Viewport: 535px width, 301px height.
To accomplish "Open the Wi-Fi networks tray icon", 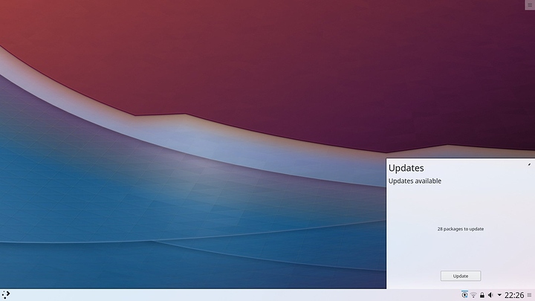I will pyautogui.click(x=473, y=295).
